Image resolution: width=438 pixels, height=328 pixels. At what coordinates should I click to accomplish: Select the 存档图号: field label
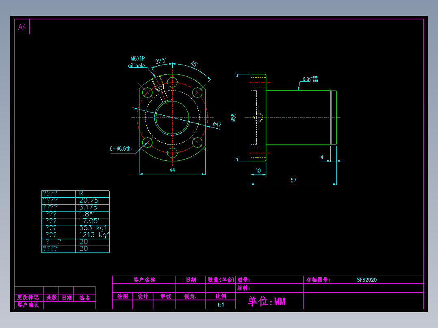click(x=318, y=280)
